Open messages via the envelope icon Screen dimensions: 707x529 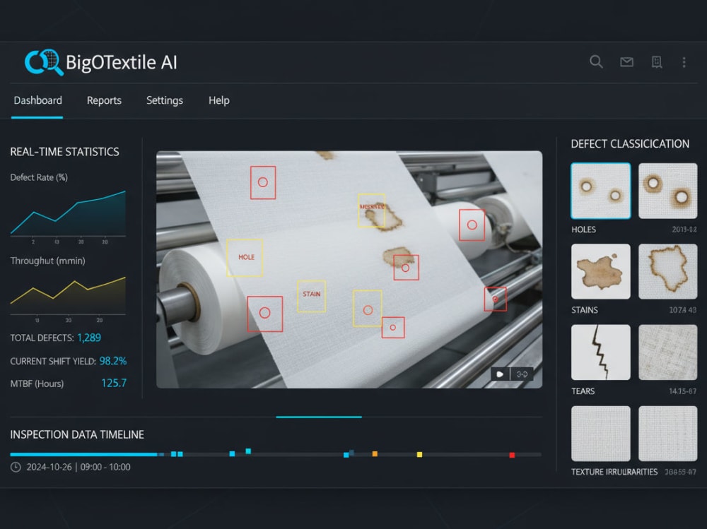pos(626,62)
